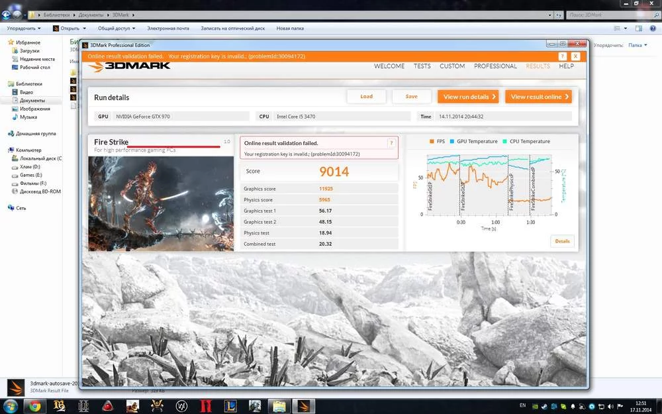Toggle the Explorer preview pane icon

[x=639, y=28]
